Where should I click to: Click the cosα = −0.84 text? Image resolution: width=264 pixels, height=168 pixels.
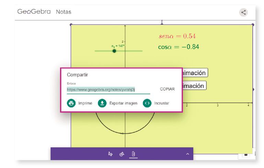(x=179, y=47)
